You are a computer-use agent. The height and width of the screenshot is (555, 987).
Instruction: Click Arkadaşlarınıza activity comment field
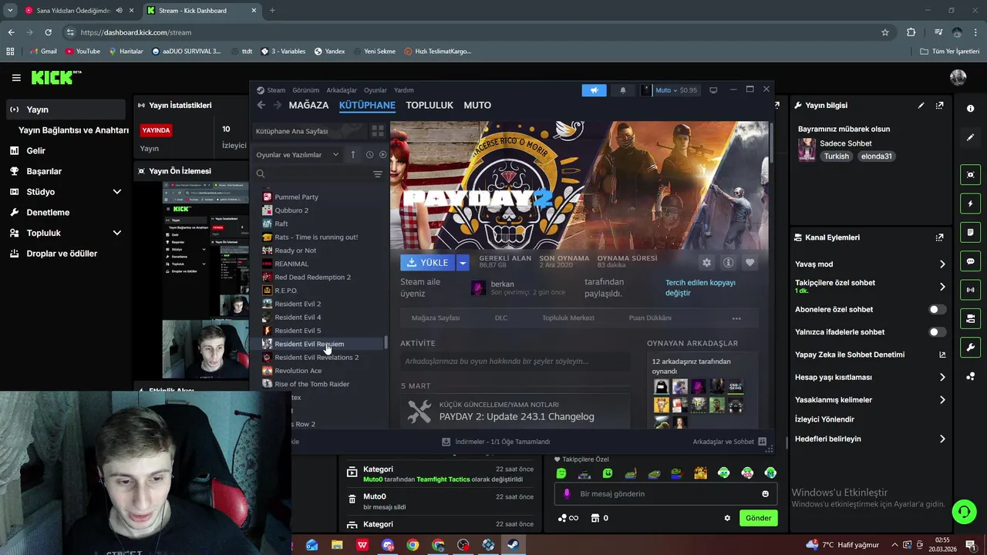point(514,362)
